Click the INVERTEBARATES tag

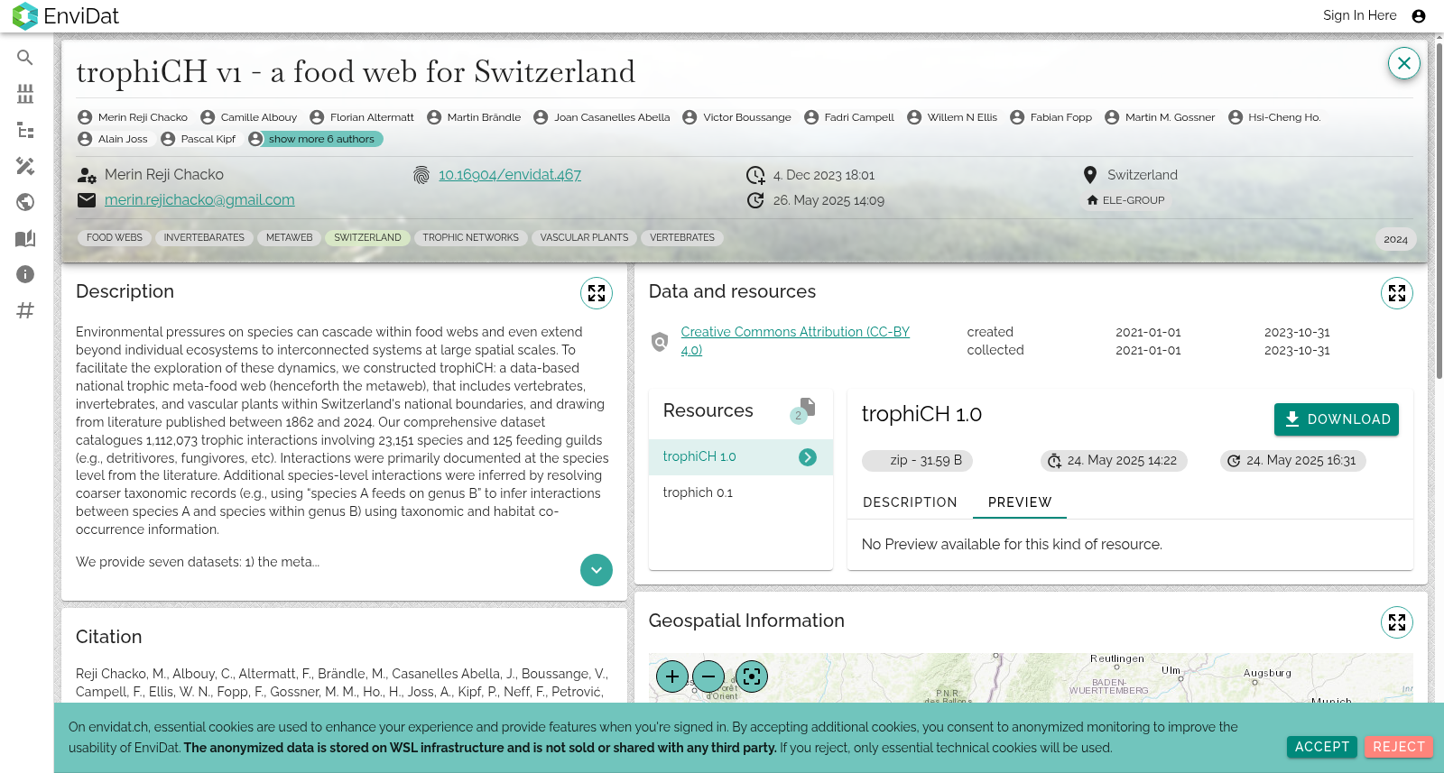[x=204, y=238]
